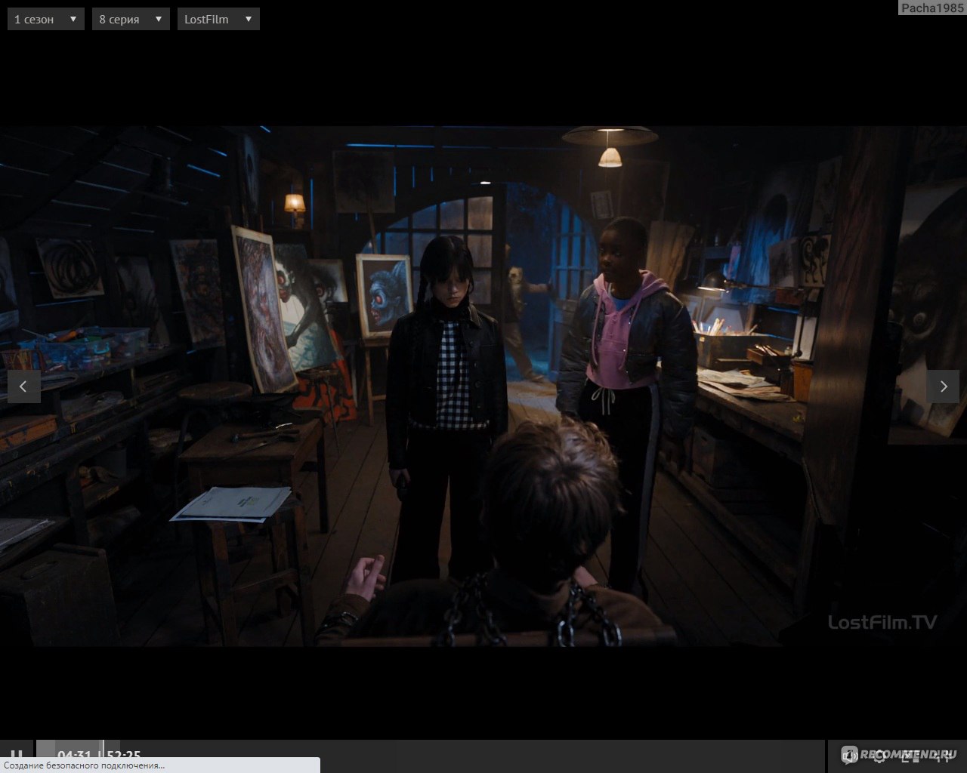Click the volume speaker icon
The width and height of the screenshot is (967, 773).
click(849, 755)
